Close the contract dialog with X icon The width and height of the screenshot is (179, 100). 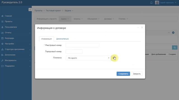[142, 27]
